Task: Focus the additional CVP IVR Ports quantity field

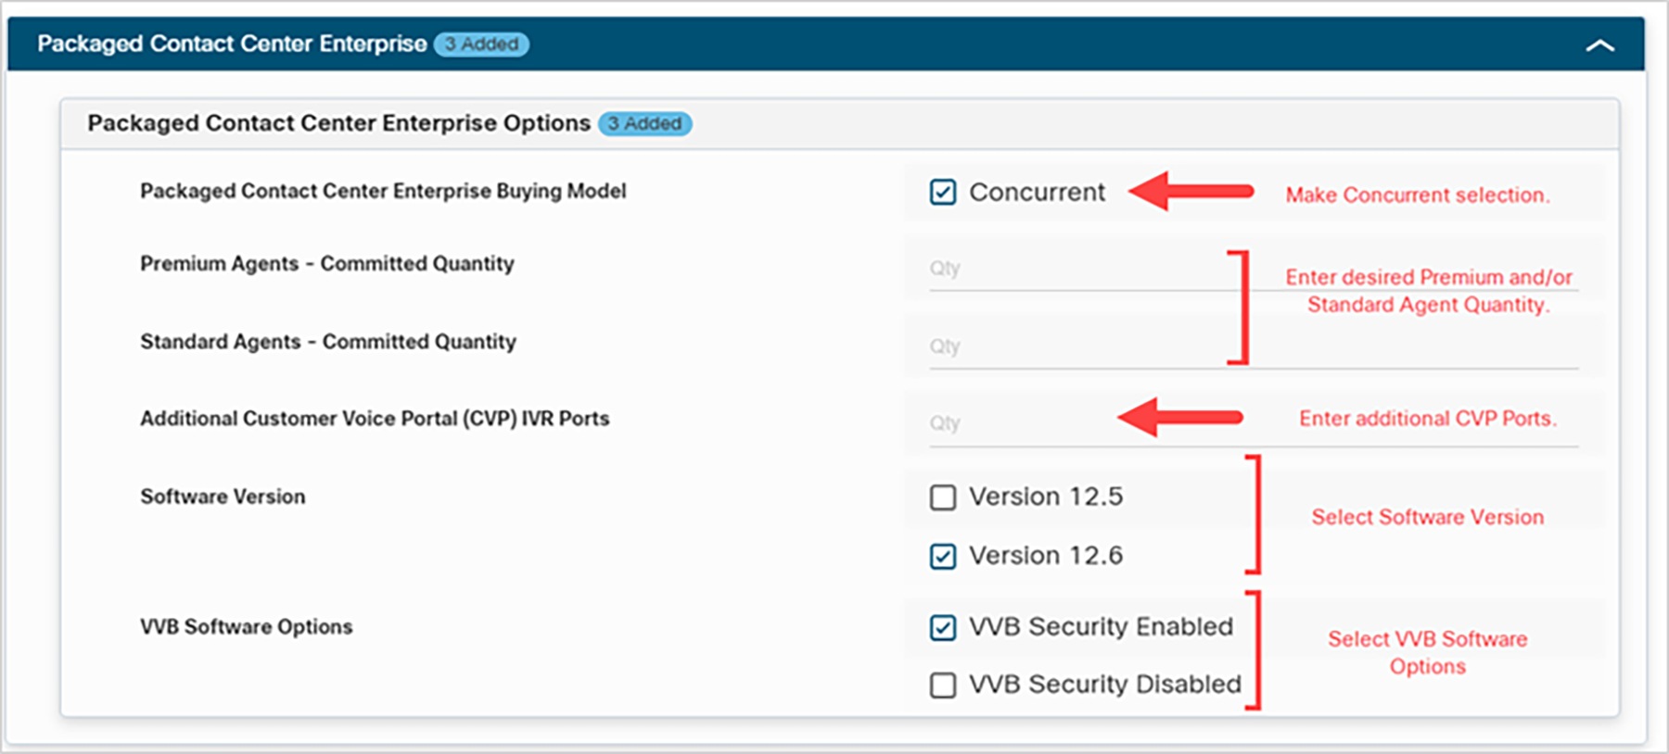Action: (1254, 424)
